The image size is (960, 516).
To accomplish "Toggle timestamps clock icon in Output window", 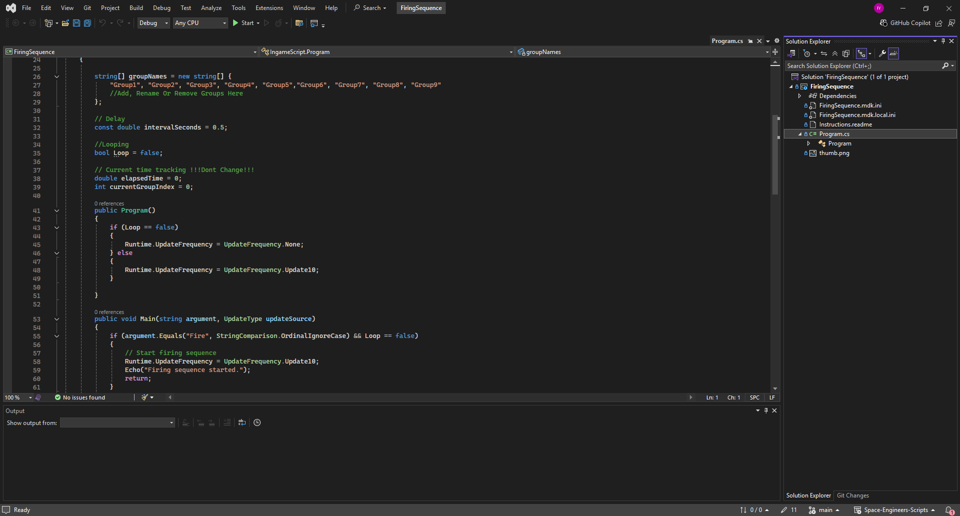I will pos(257,422).
